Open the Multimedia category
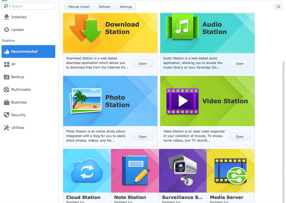 (x=28, y=90)
